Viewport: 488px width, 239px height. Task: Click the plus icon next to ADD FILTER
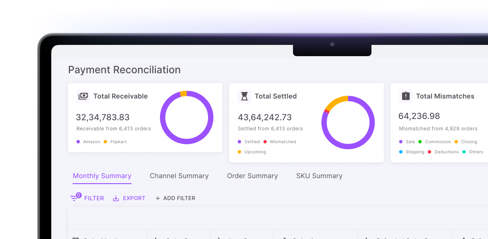[158, 198]
